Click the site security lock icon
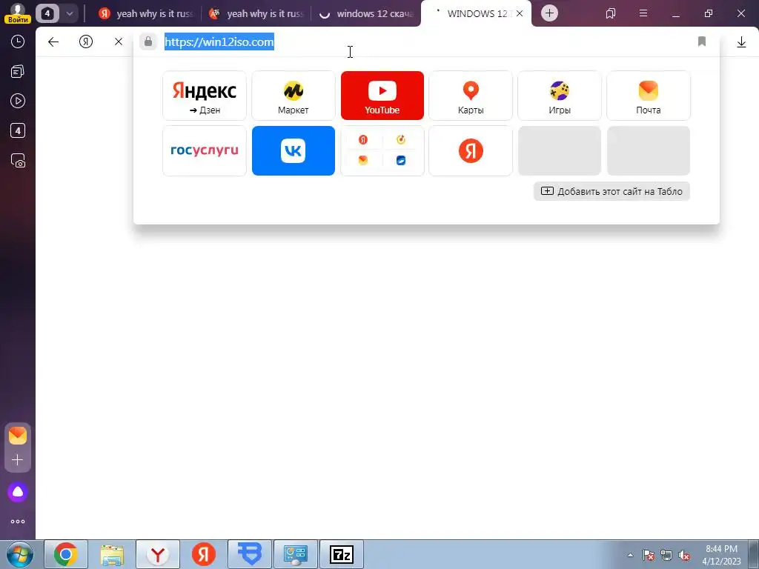 click(x=148, y=41)
